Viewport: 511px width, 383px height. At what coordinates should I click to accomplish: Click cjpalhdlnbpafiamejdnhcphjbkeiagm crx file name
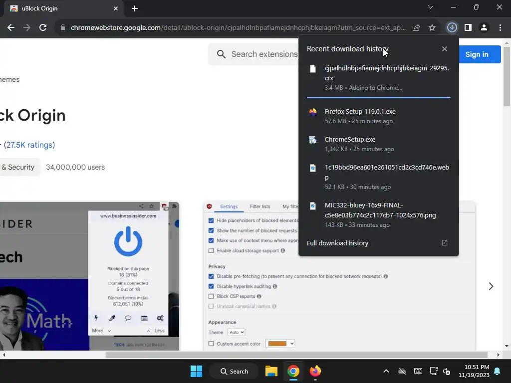[387, 73]
